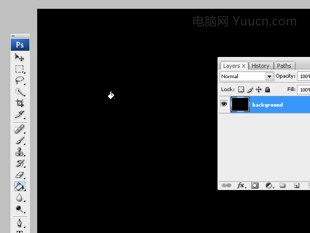Hide the background layer eye icon
The width and height of the screenshot is (310, 233).
[224, 104]
